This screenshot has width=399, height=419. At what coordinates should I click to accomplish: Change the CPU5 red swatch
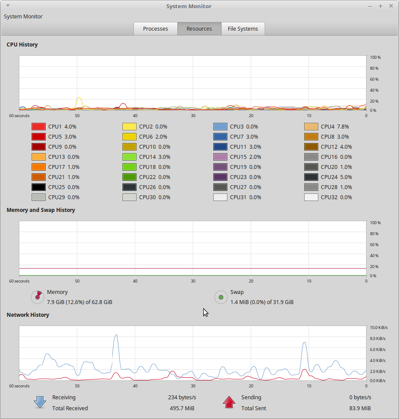click(x=39, y=137)
